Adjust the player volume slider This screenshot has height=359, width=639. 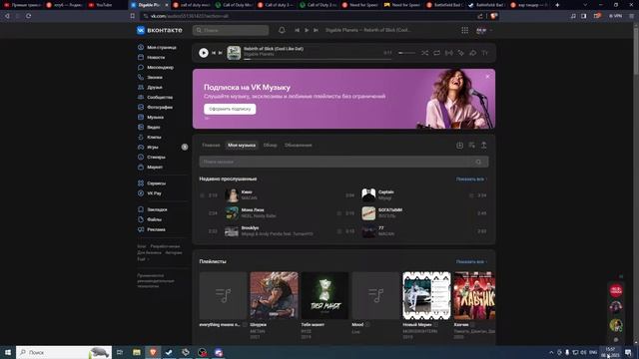point(406,53)
